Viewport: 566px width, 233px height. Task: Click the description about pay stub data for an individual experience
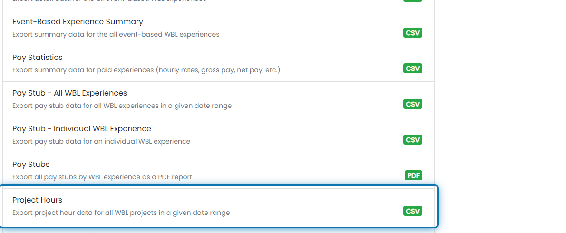point(101,141)
